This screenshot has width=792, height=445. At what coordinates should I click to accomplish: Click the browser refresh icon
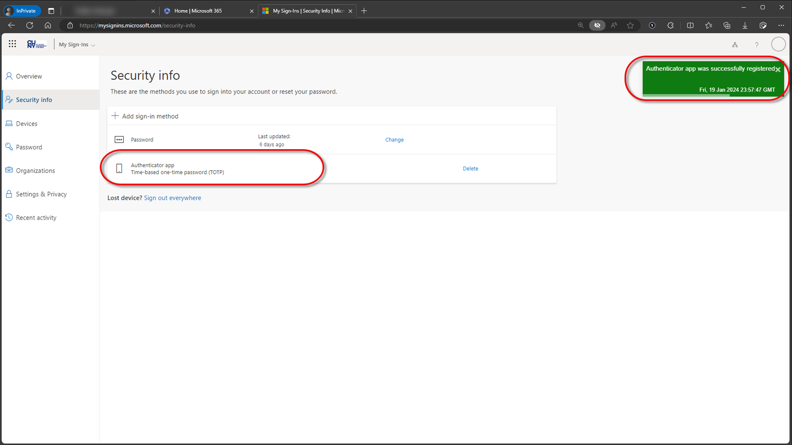(x=30, y=26)
